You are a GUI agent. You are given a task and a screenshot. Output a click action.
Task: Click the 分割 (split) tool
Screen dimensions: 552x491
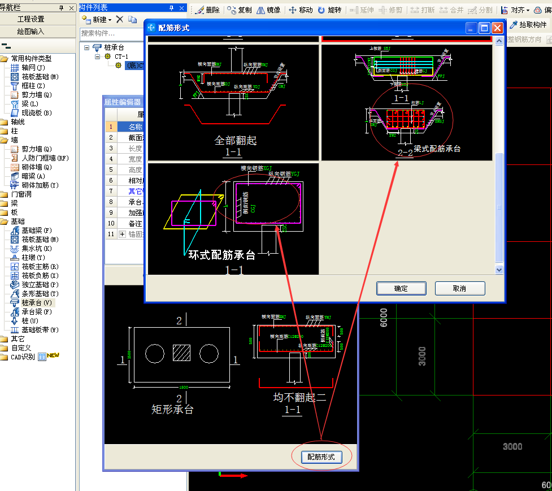(480, 10)
